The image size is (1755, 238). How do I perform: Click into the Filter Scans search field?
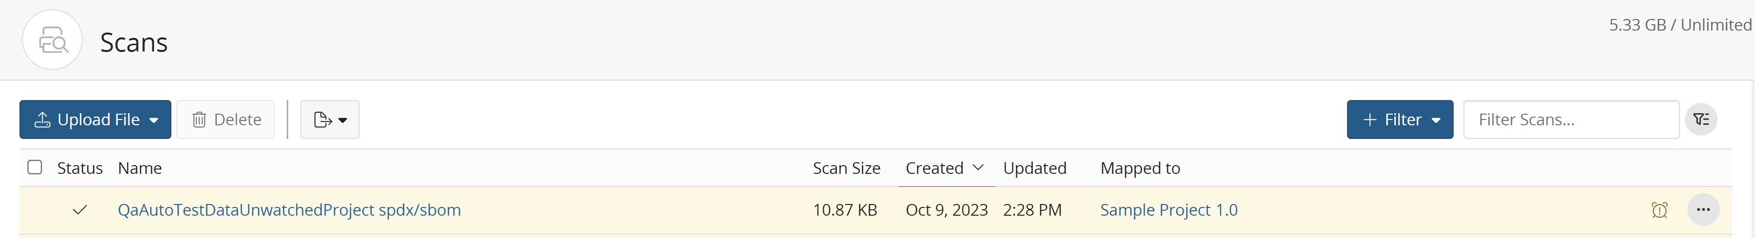1570,119
